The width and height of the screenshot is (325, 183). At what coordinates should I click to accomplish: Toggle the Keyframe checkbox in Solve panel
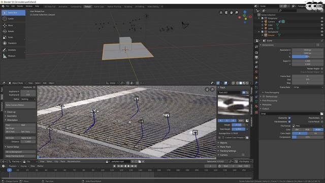pos(34,87)
